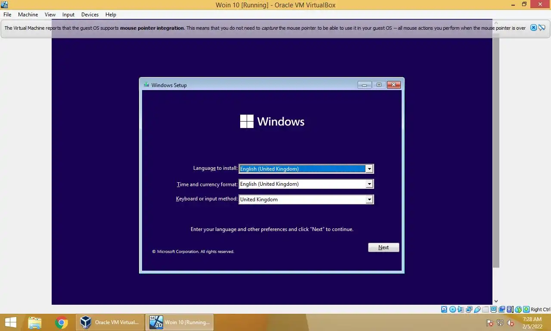Open the Devices menu

pyautogui.click(x=90, y=14)
